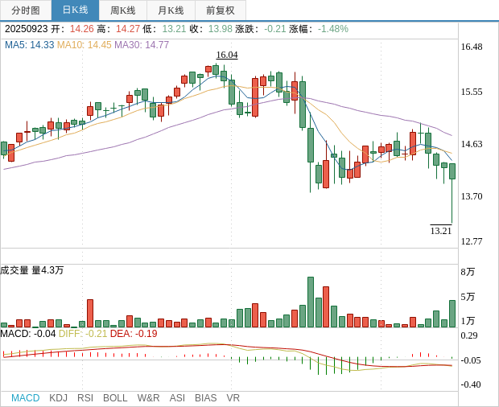Show the 月K线 monthly chart
Viewport: 499px width, 407px height.
click(171, 10)
